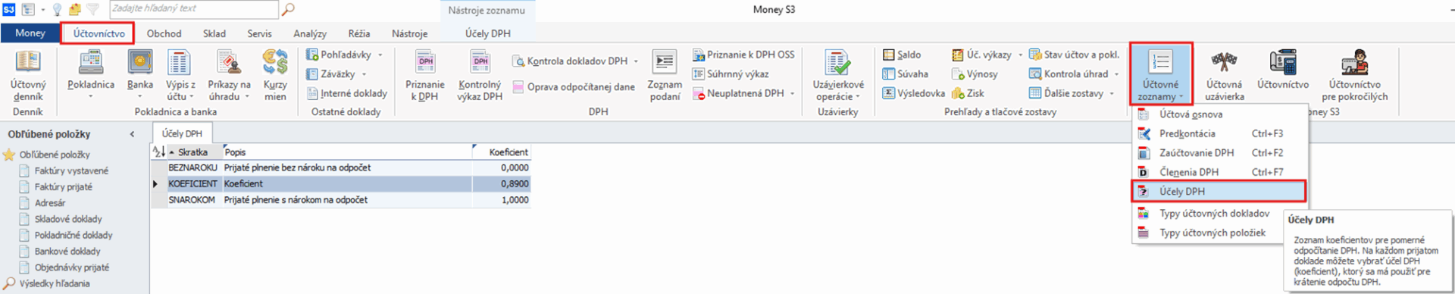This screenshot has width=1455, height=294.
Task: Open Bankové doklady in favorites
Action: 67,252
